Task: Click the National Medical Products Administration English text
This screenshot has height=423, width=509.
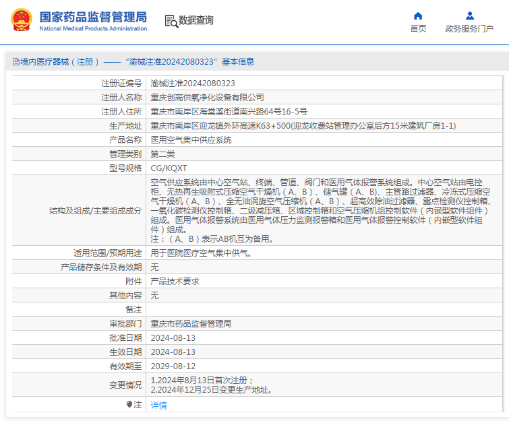Action: tap(93, 28)
